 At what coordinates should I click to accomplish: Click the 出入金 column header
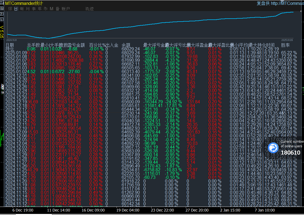pos(112,45)
